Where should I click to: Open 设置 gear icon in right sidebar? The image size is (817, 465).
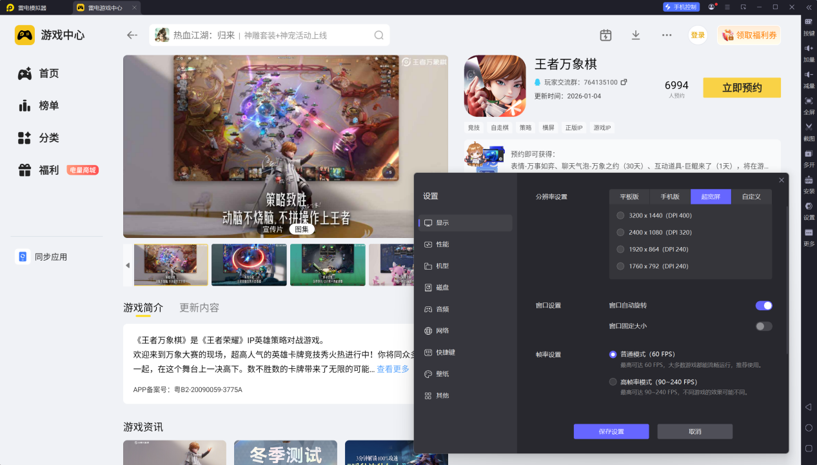click(809, 206)
